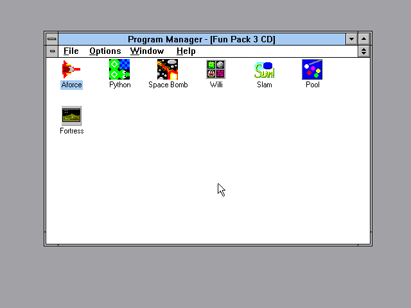Open the Help menu
This screenshot has width=411, height=308.
tap(186, 51)
